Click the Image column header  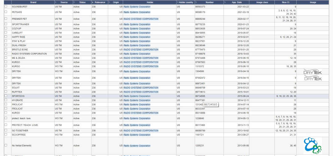(x=313, y=2)
